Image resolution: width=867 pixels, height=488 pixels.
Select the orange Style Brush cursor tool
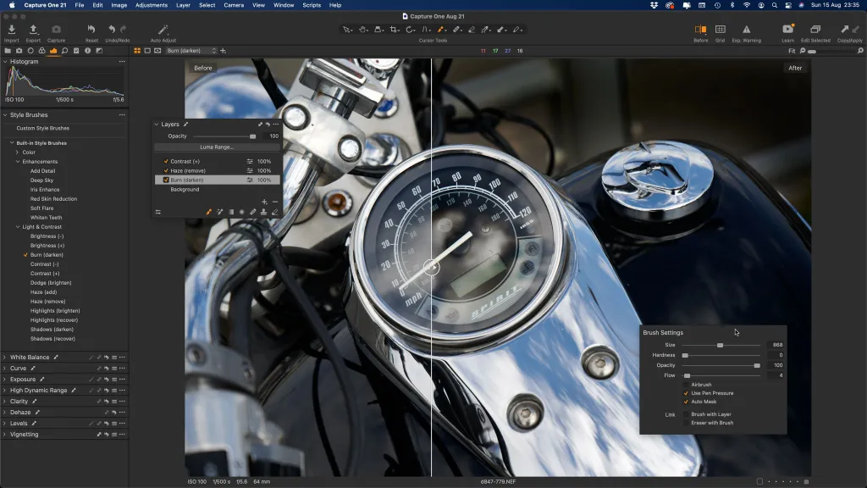tap(441, 30)
